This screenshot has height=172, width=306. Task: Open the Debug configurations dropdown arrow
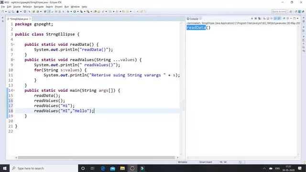(71, 11)
